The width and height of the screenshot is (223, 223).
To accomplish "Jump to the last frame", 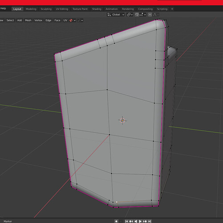I will [150, 221].
